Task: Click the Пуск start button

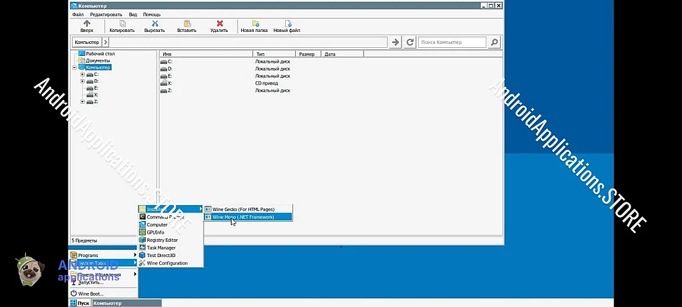Action: [x=79, y=303]
